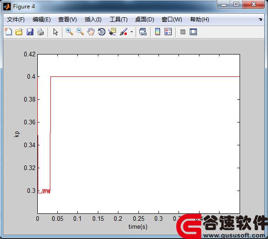This screenshot has height=239, width=268.
Task: Open a file with the folder icon
Action: point(19,32)
